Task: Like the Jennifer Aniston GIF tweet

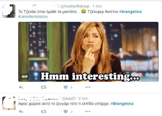Action: pos(66,87)
